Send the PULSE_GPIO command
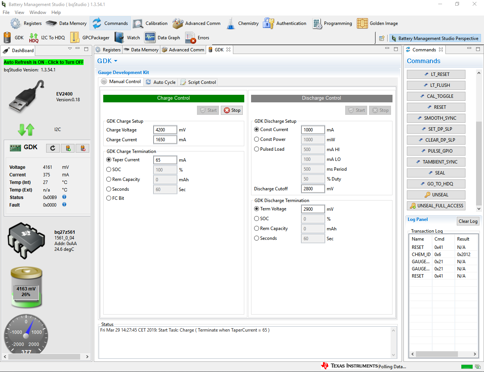The width and height of the screenshot is (484, 372). (x=436, y=151)
